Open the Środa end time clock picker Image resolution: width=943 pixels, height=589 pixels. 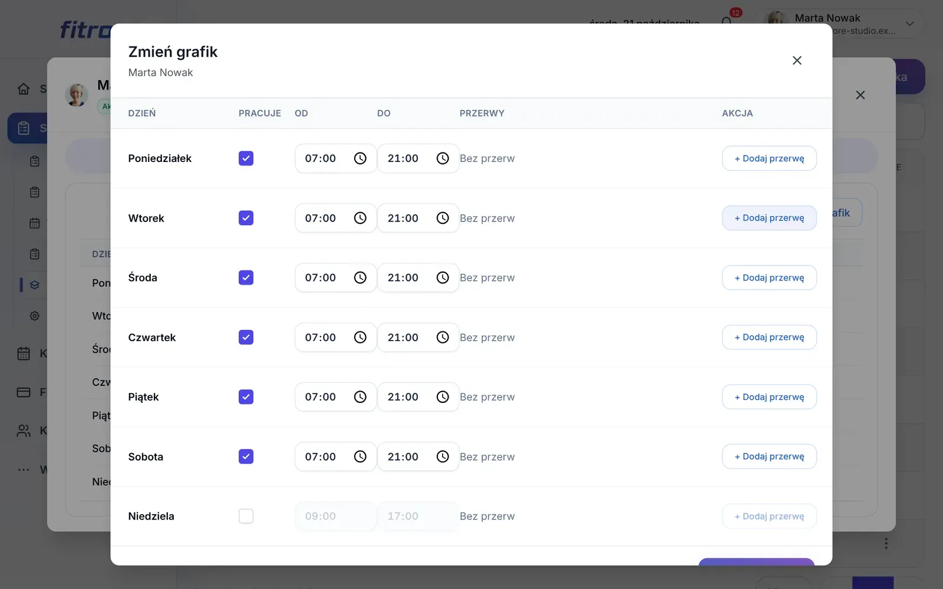(443, 277)
